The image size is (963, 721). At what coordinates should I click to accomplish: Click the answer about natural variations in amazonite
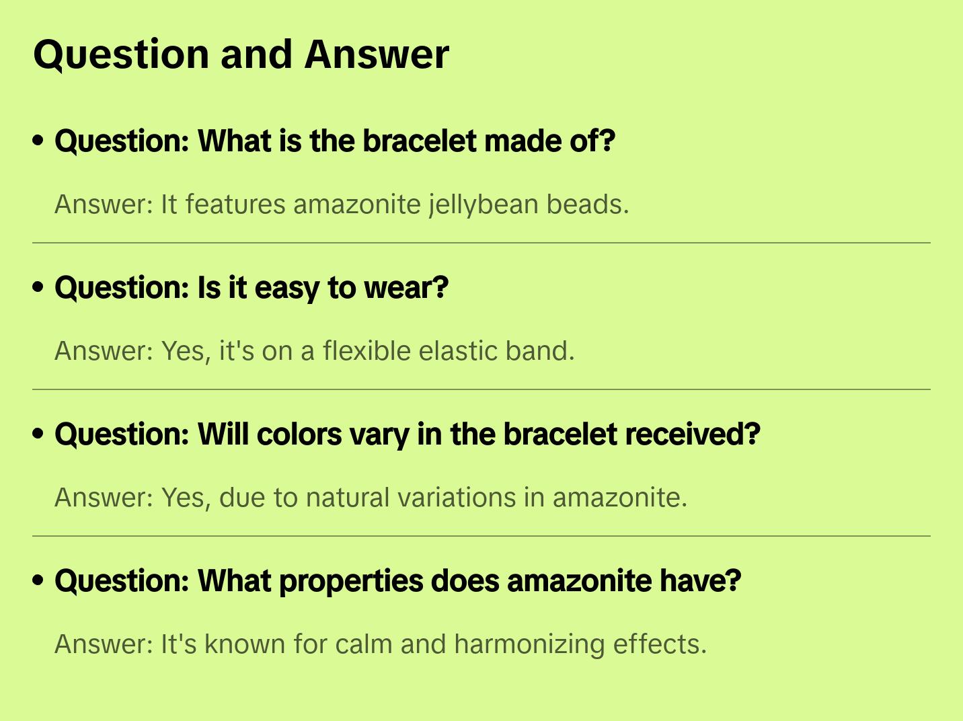371,498
